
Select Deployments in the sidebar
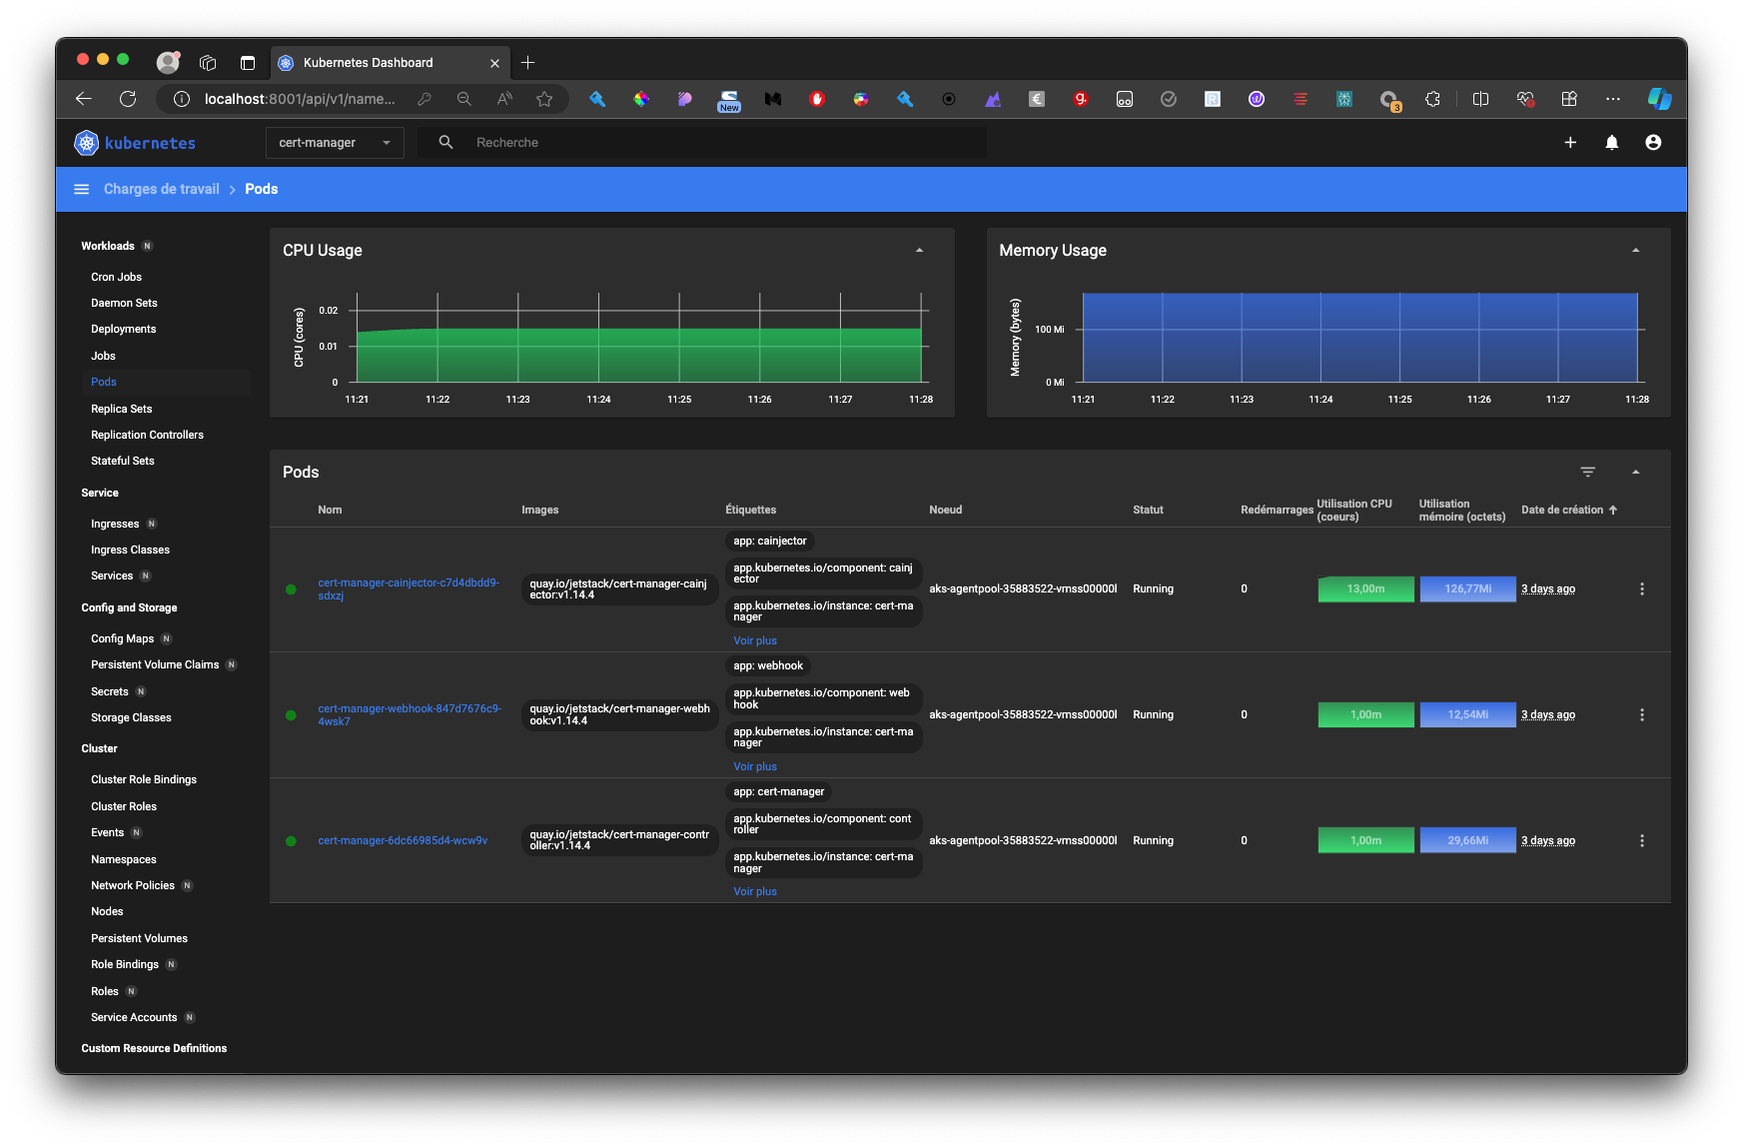coord(124,330)
